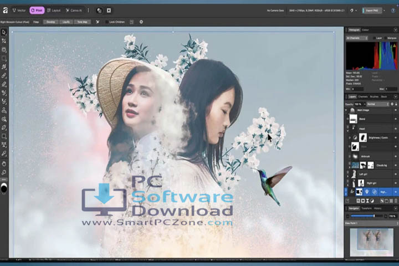Image resolution: width=399 pixels, height=266 pixels.
Task: Select the Zoom magnifier tool
Action: pyautogui.click(x=4, y=172)
